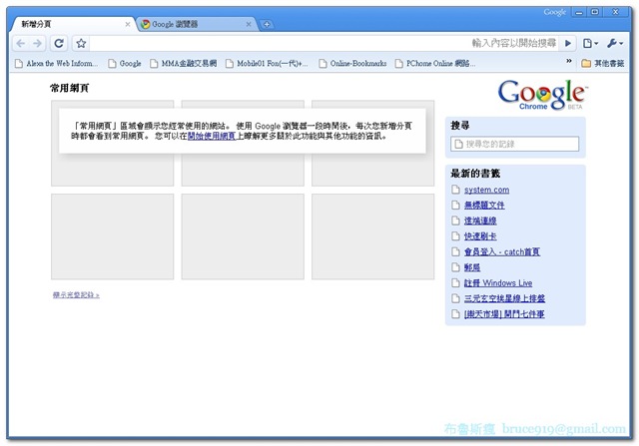Close the Google 瀏覽器 tab
This screenshot has width=639, height=446.
[x=249, y=24]
